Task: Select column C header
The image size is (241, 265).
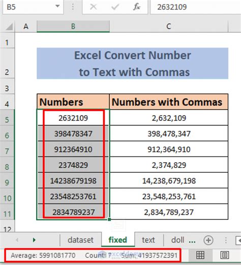Action: [169, 26]
